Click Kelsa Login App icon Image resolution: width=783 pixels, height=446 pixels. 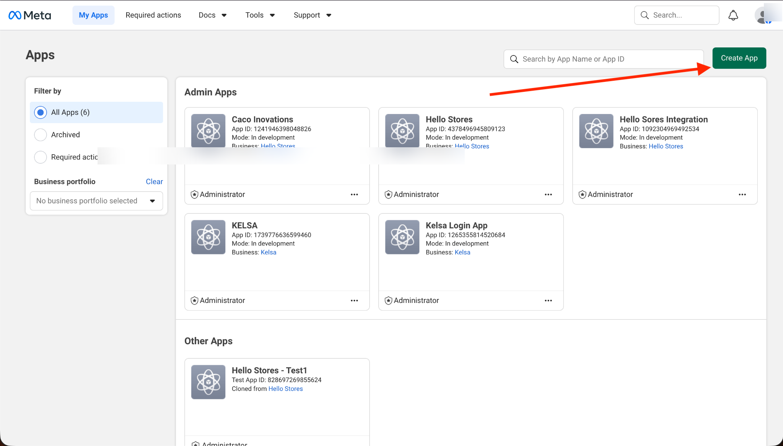(x=402, y=237)
